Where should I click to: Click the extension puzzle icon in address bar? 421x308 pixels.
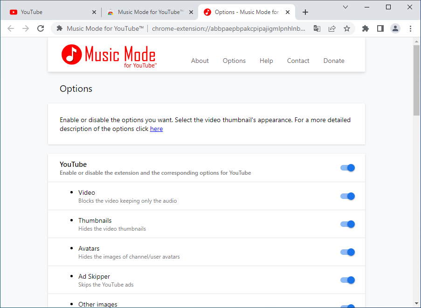(x=60, y=28)
